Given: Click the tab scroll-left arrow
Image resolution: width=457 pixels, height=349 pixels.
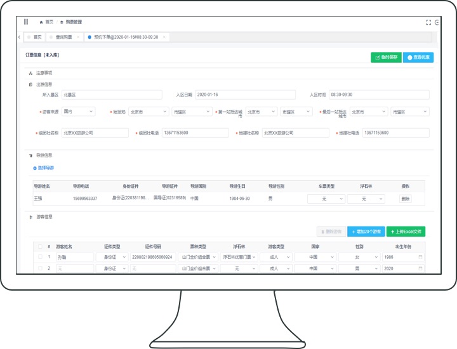Looking at the screenshot, I should (20, 37).
